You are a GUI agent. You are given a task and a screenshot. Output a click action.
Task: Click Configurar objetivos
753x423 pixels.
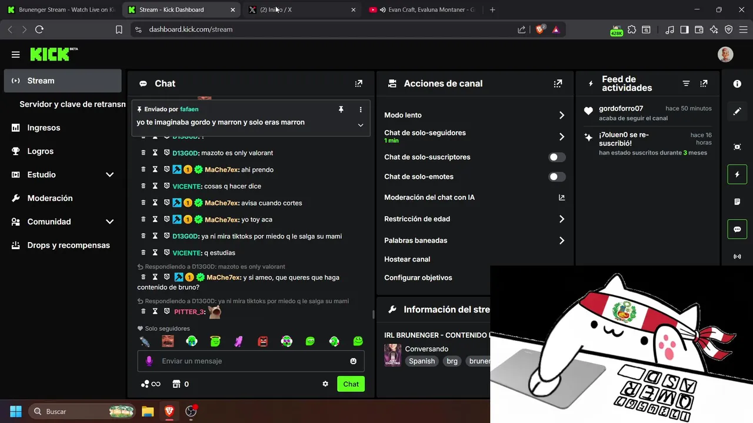pyautogui.click(x=418, y=278)
